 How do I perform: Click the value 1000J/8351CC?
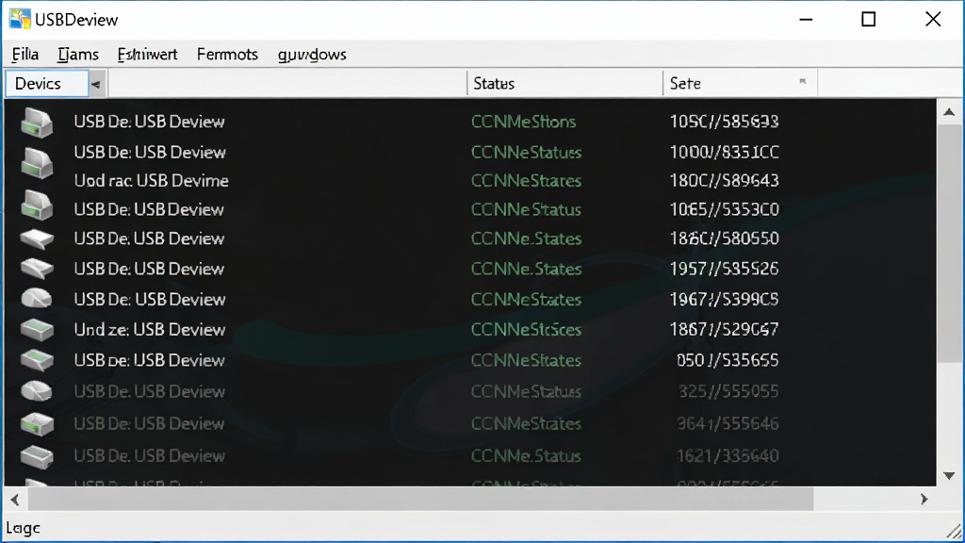tap(725, 152)
